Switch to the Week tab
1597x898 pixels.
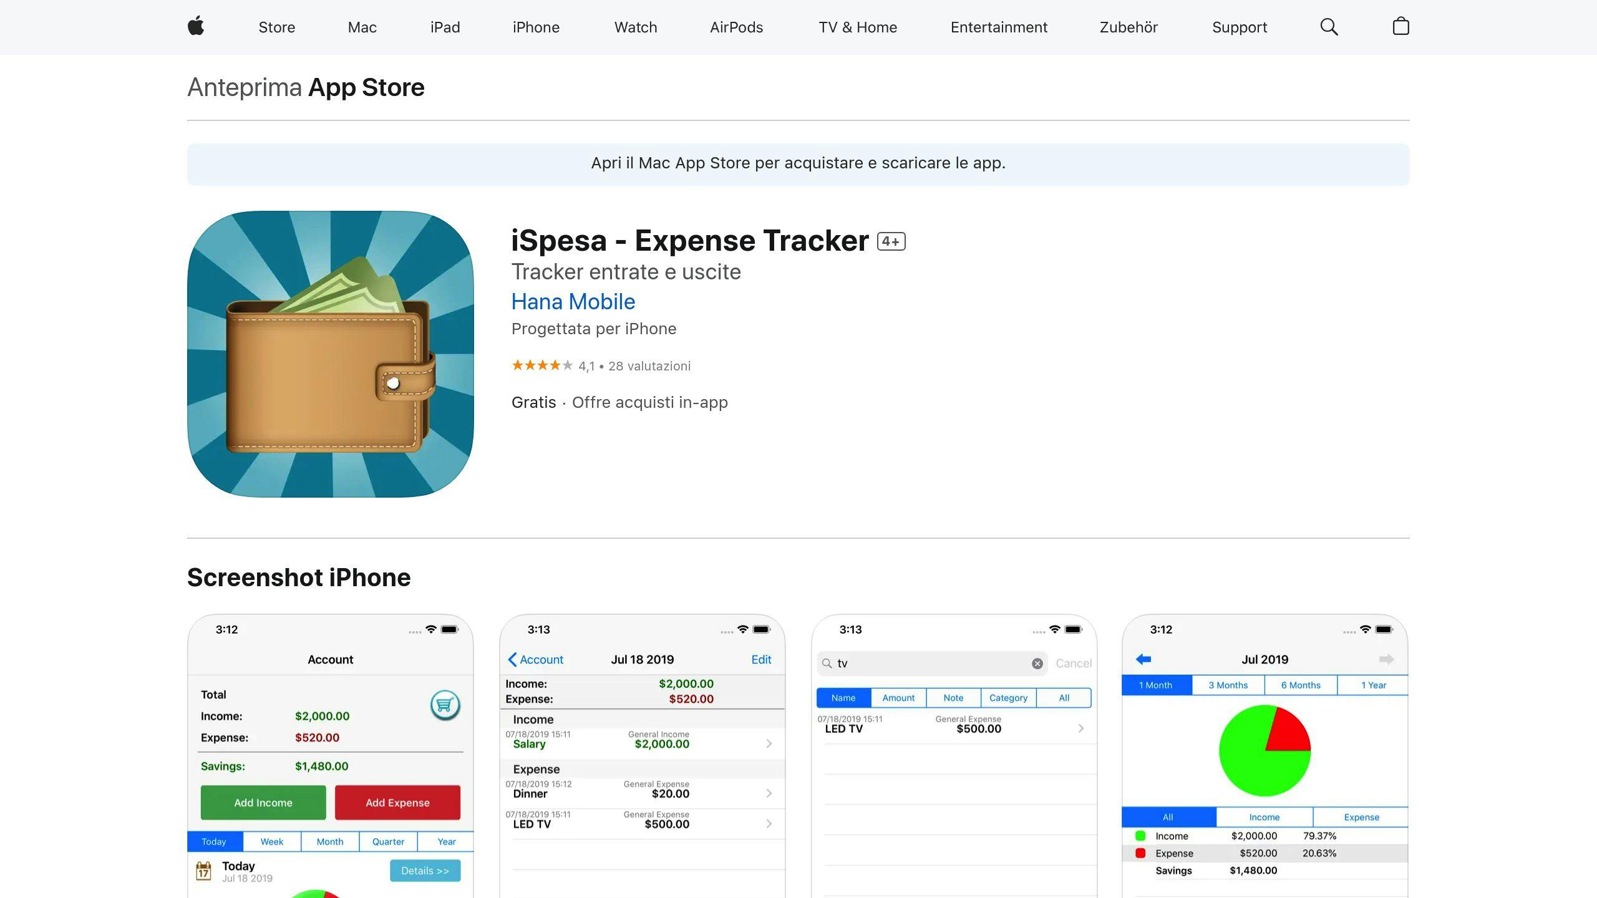point(272,842)
